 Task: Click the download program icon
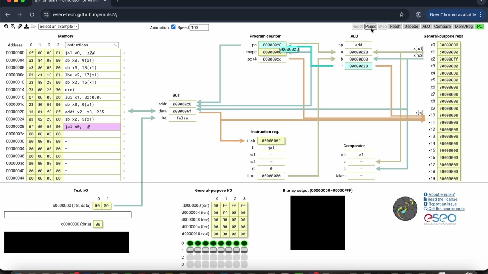click(x=26, y=26)
